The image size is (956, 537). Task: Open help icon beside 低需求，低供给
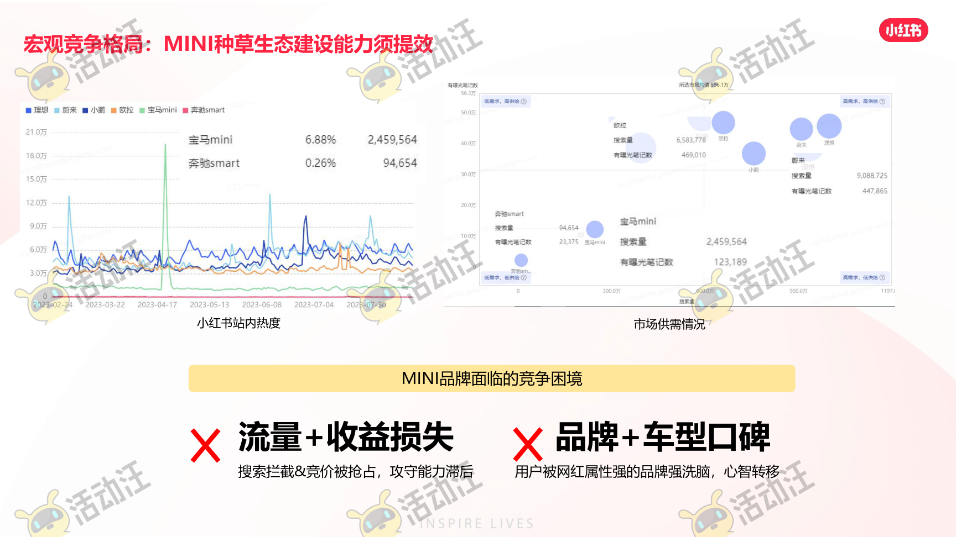523,278
